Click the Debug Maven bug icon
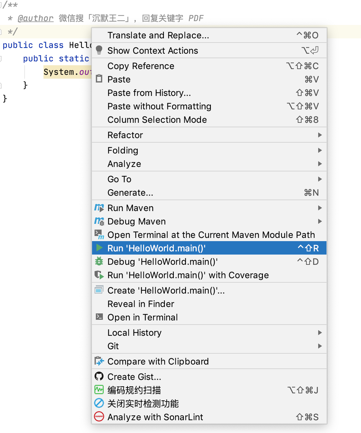The image size is (361, 433). coord(99,221)
